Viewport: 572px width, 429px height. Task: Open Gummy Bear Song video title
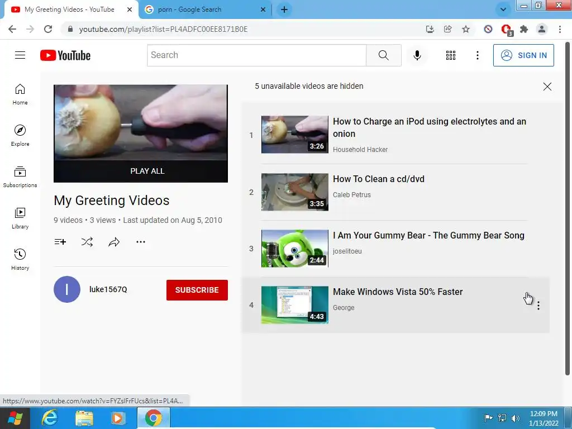coord(428,235)
